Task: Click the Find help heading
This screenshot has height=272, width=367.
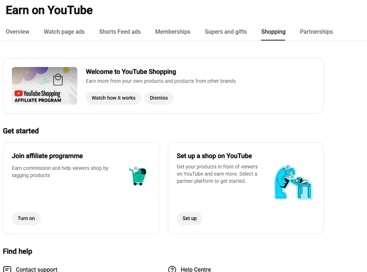Action: [18, 251]
